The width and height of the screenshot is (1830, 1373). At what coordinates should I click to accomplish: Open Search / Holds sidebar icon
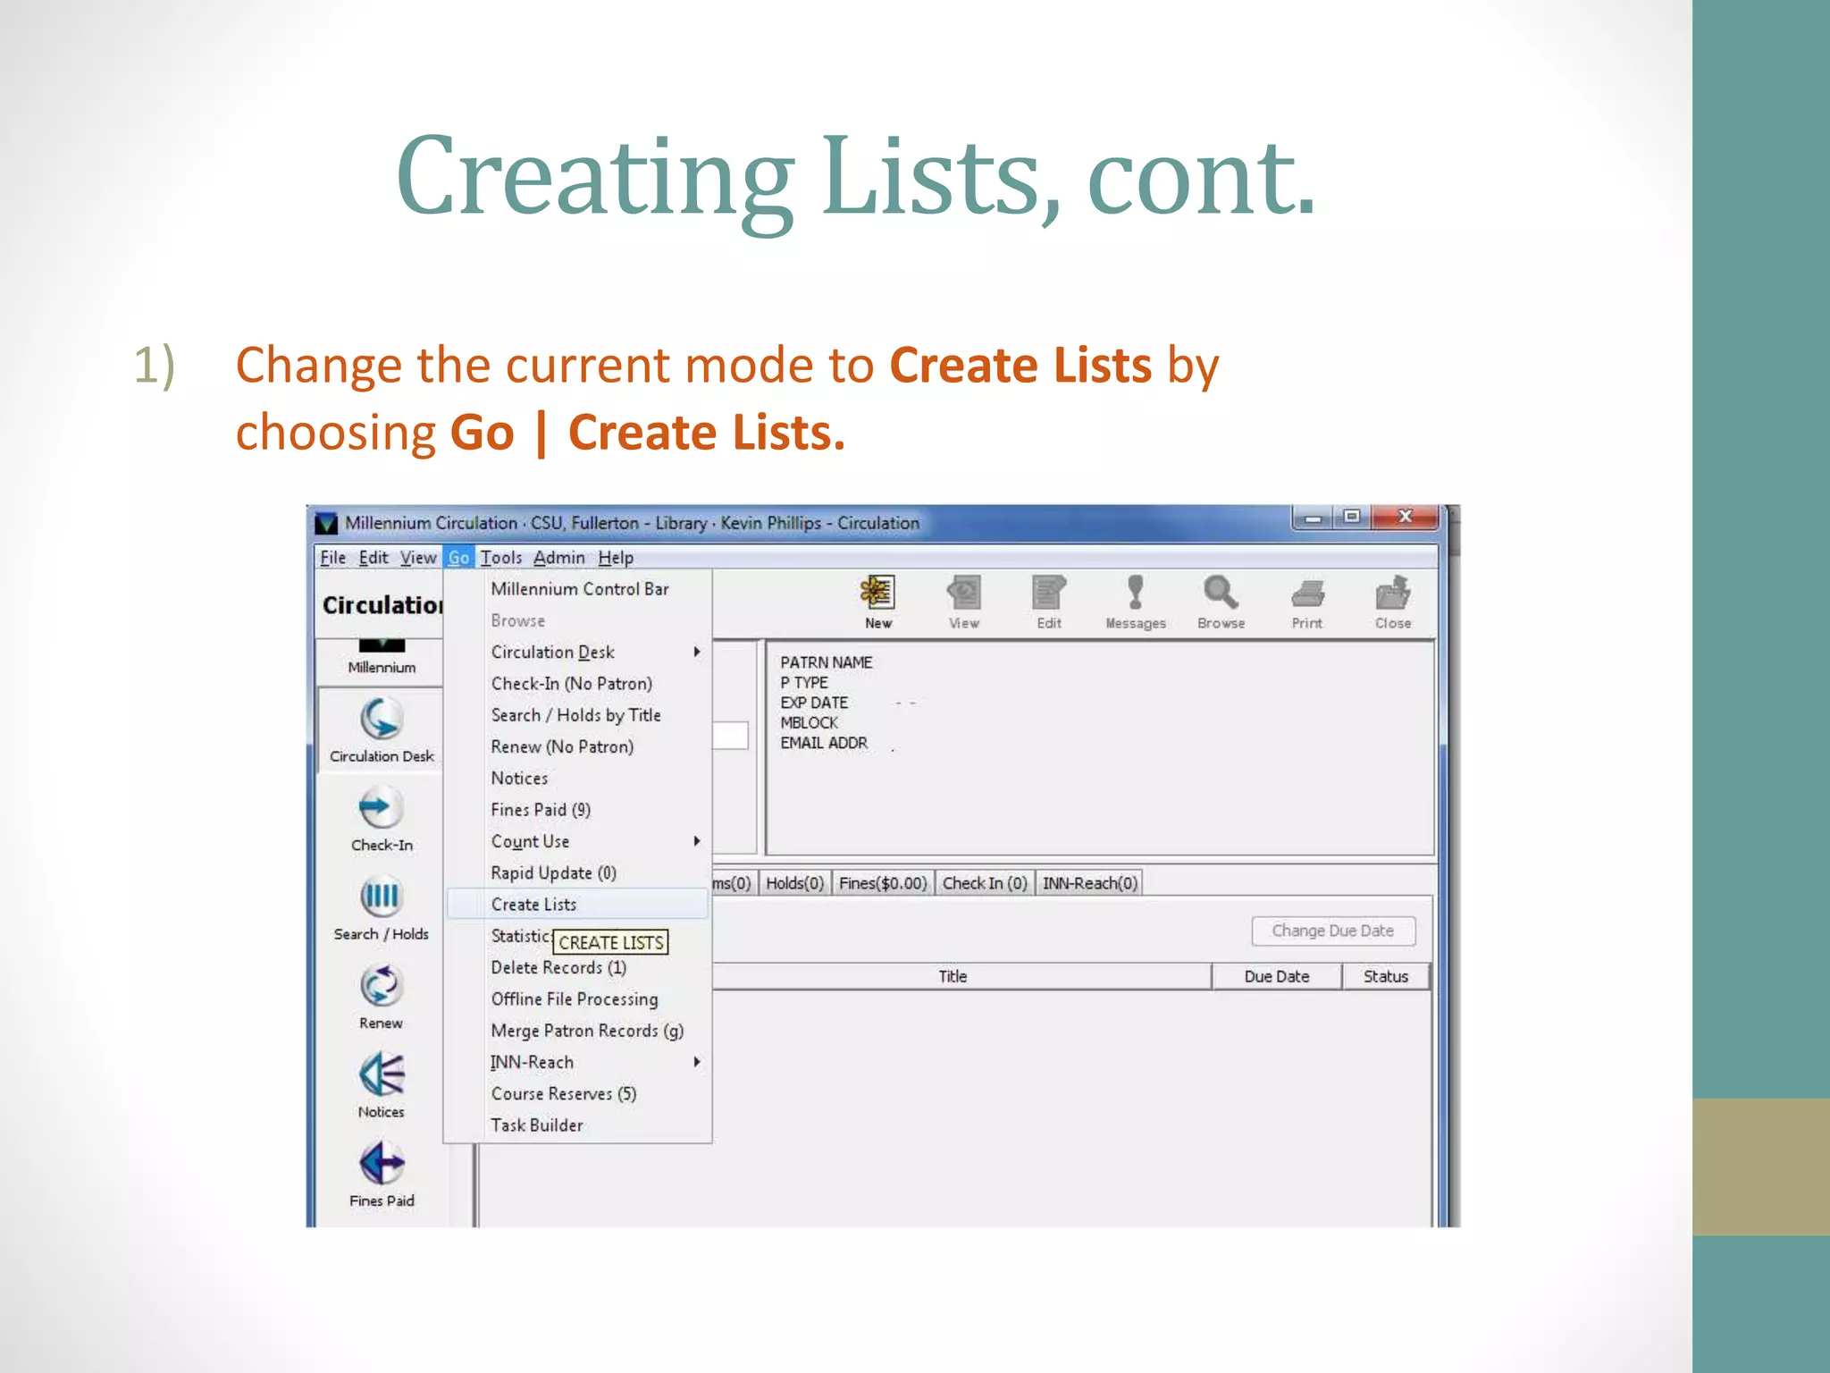point(382,907)
